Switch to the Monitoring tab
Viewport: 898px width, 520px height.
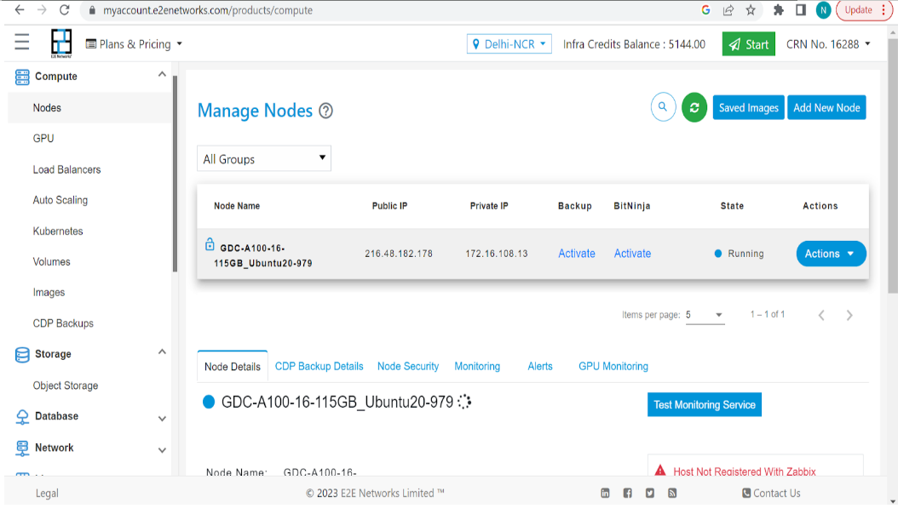point(477,366)
